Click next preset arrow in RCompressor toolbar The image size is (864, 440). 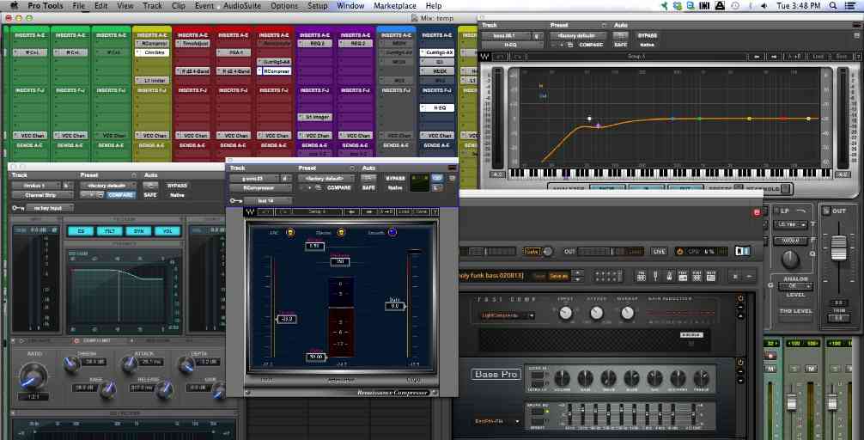(x=368, y=211)
